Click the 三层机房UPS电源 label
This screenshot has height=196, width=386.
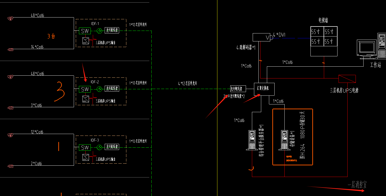tap(344, 91)
